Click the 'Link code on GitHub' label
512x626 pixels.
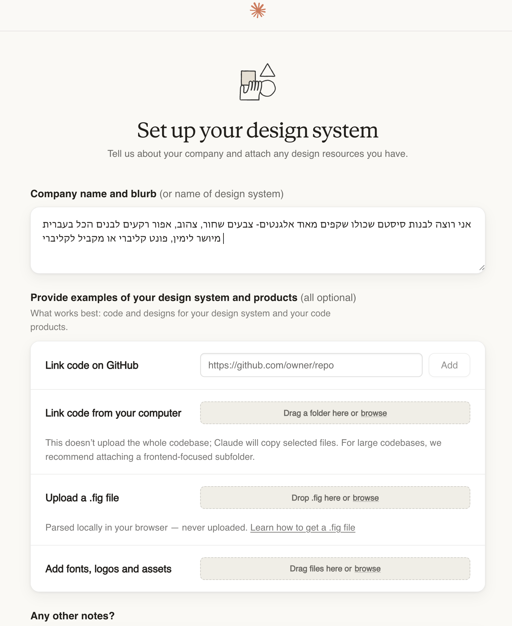click(x=92, y=365)
